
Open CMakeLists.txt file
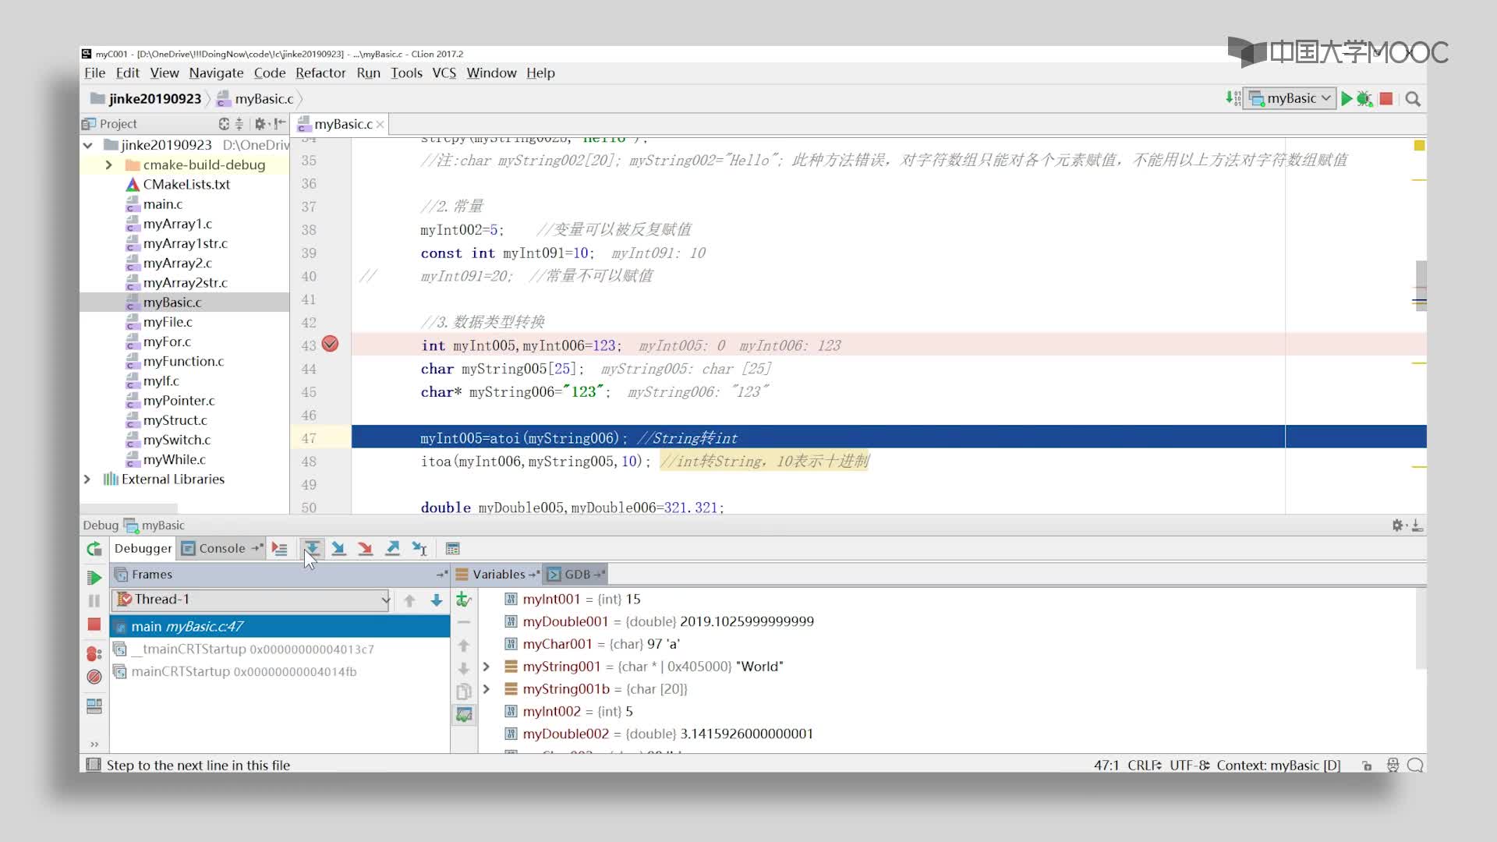click(x=186, y=185)
